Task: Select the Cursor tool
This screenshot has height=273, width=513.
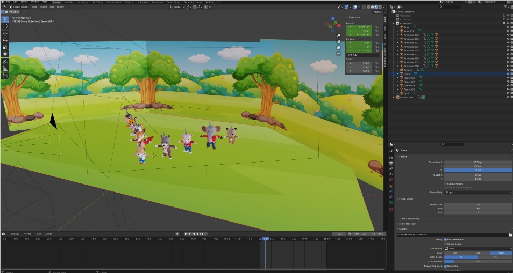Action: (5, 26)
